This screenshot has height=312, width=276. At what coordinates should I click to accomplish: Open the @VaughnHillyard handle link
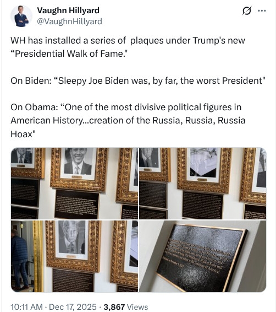(x=70, y=21)
